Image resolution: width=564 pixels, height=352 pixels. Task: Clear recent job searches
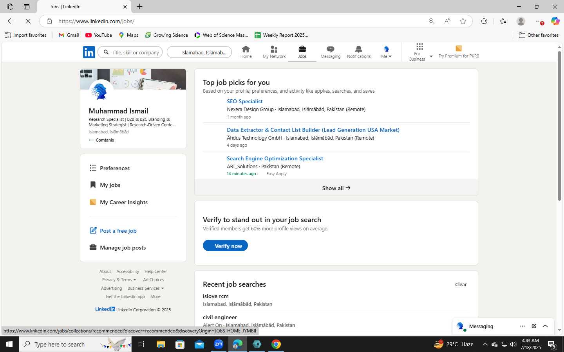point(461,285)
